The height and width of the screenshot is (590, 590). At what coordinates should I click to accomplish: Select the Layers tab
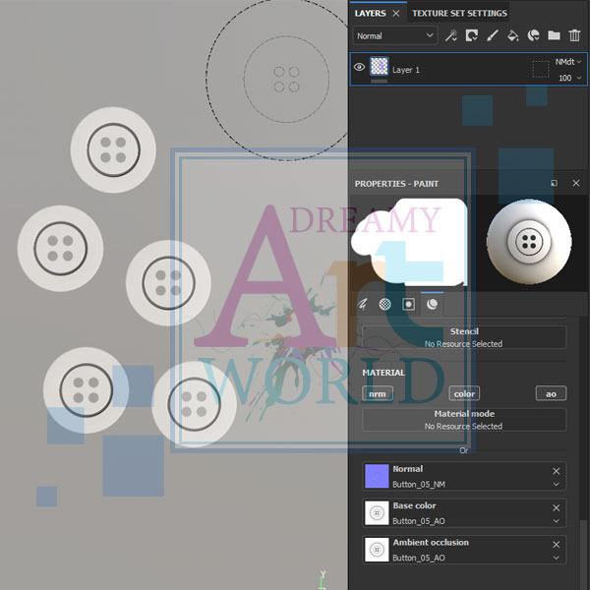tap(370, 13)
